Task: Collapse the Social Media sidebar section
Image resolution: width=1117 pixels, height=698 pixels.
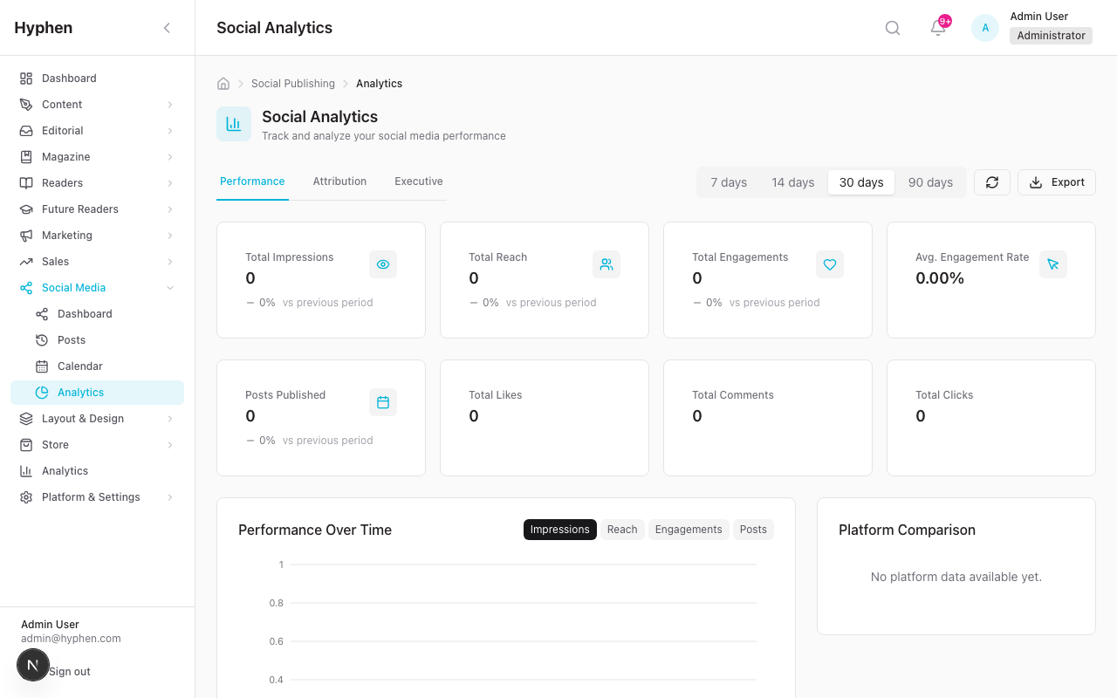Action: 97,287
